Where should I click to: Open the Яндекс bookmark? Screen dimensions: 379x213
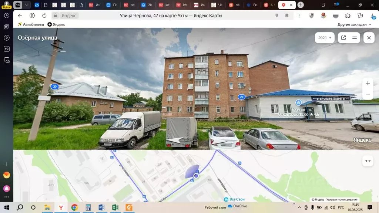coord(56,24)
